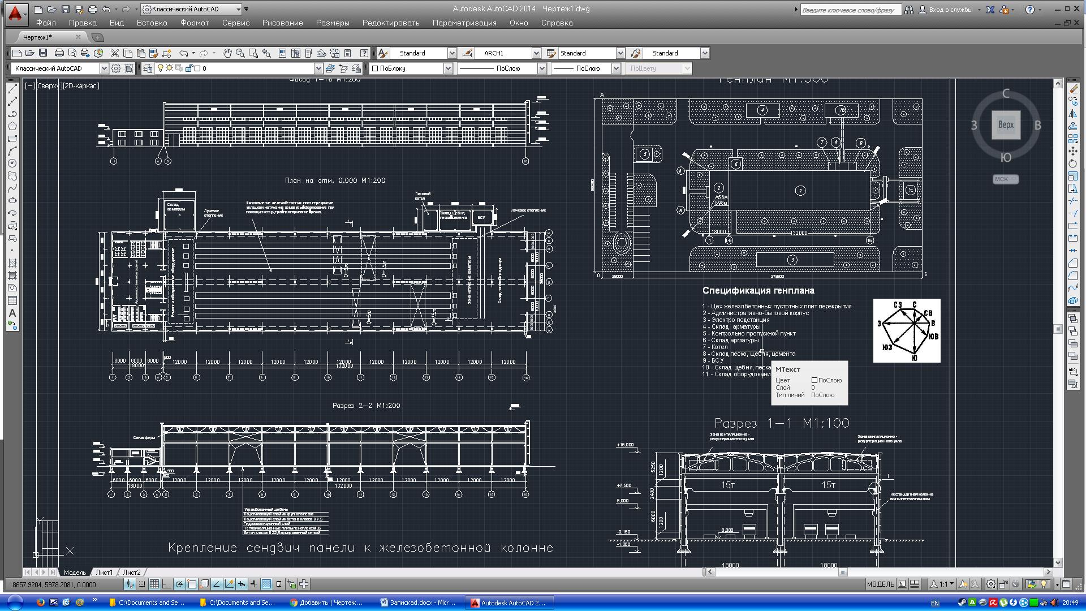Image resolution: width=1086 pixels, height=611 pixels.
Task: Click the Workspace Settings gear icon
Action: (116, 68)
